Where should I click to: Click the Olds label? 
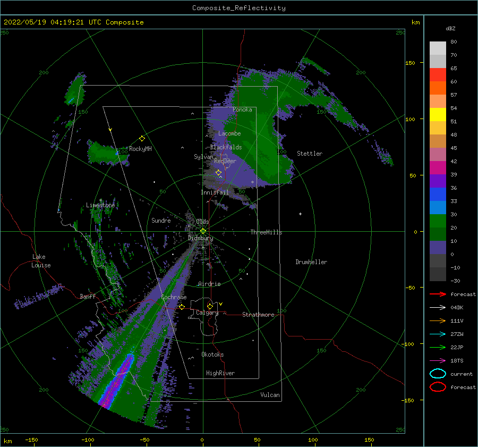202,222
